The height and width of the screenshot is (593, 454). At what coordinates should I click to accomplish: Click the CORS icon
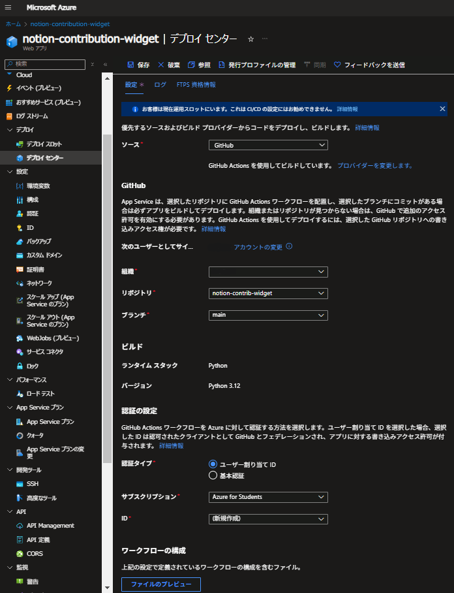point(20,554)
